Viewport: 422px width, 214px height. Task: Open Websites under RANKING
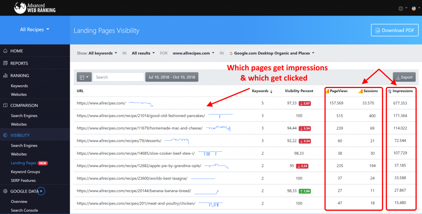[x=19, y=94]
